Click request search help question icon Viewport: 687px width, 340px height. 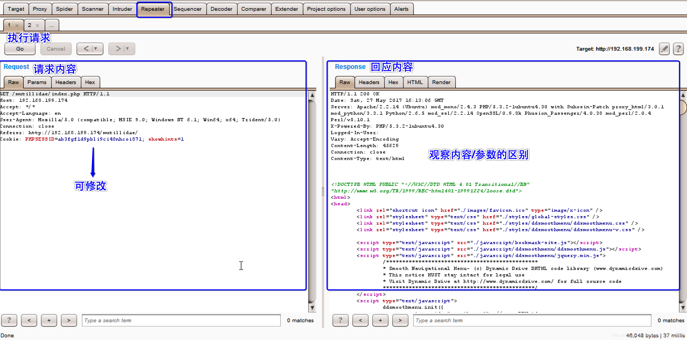click(9, 320)
